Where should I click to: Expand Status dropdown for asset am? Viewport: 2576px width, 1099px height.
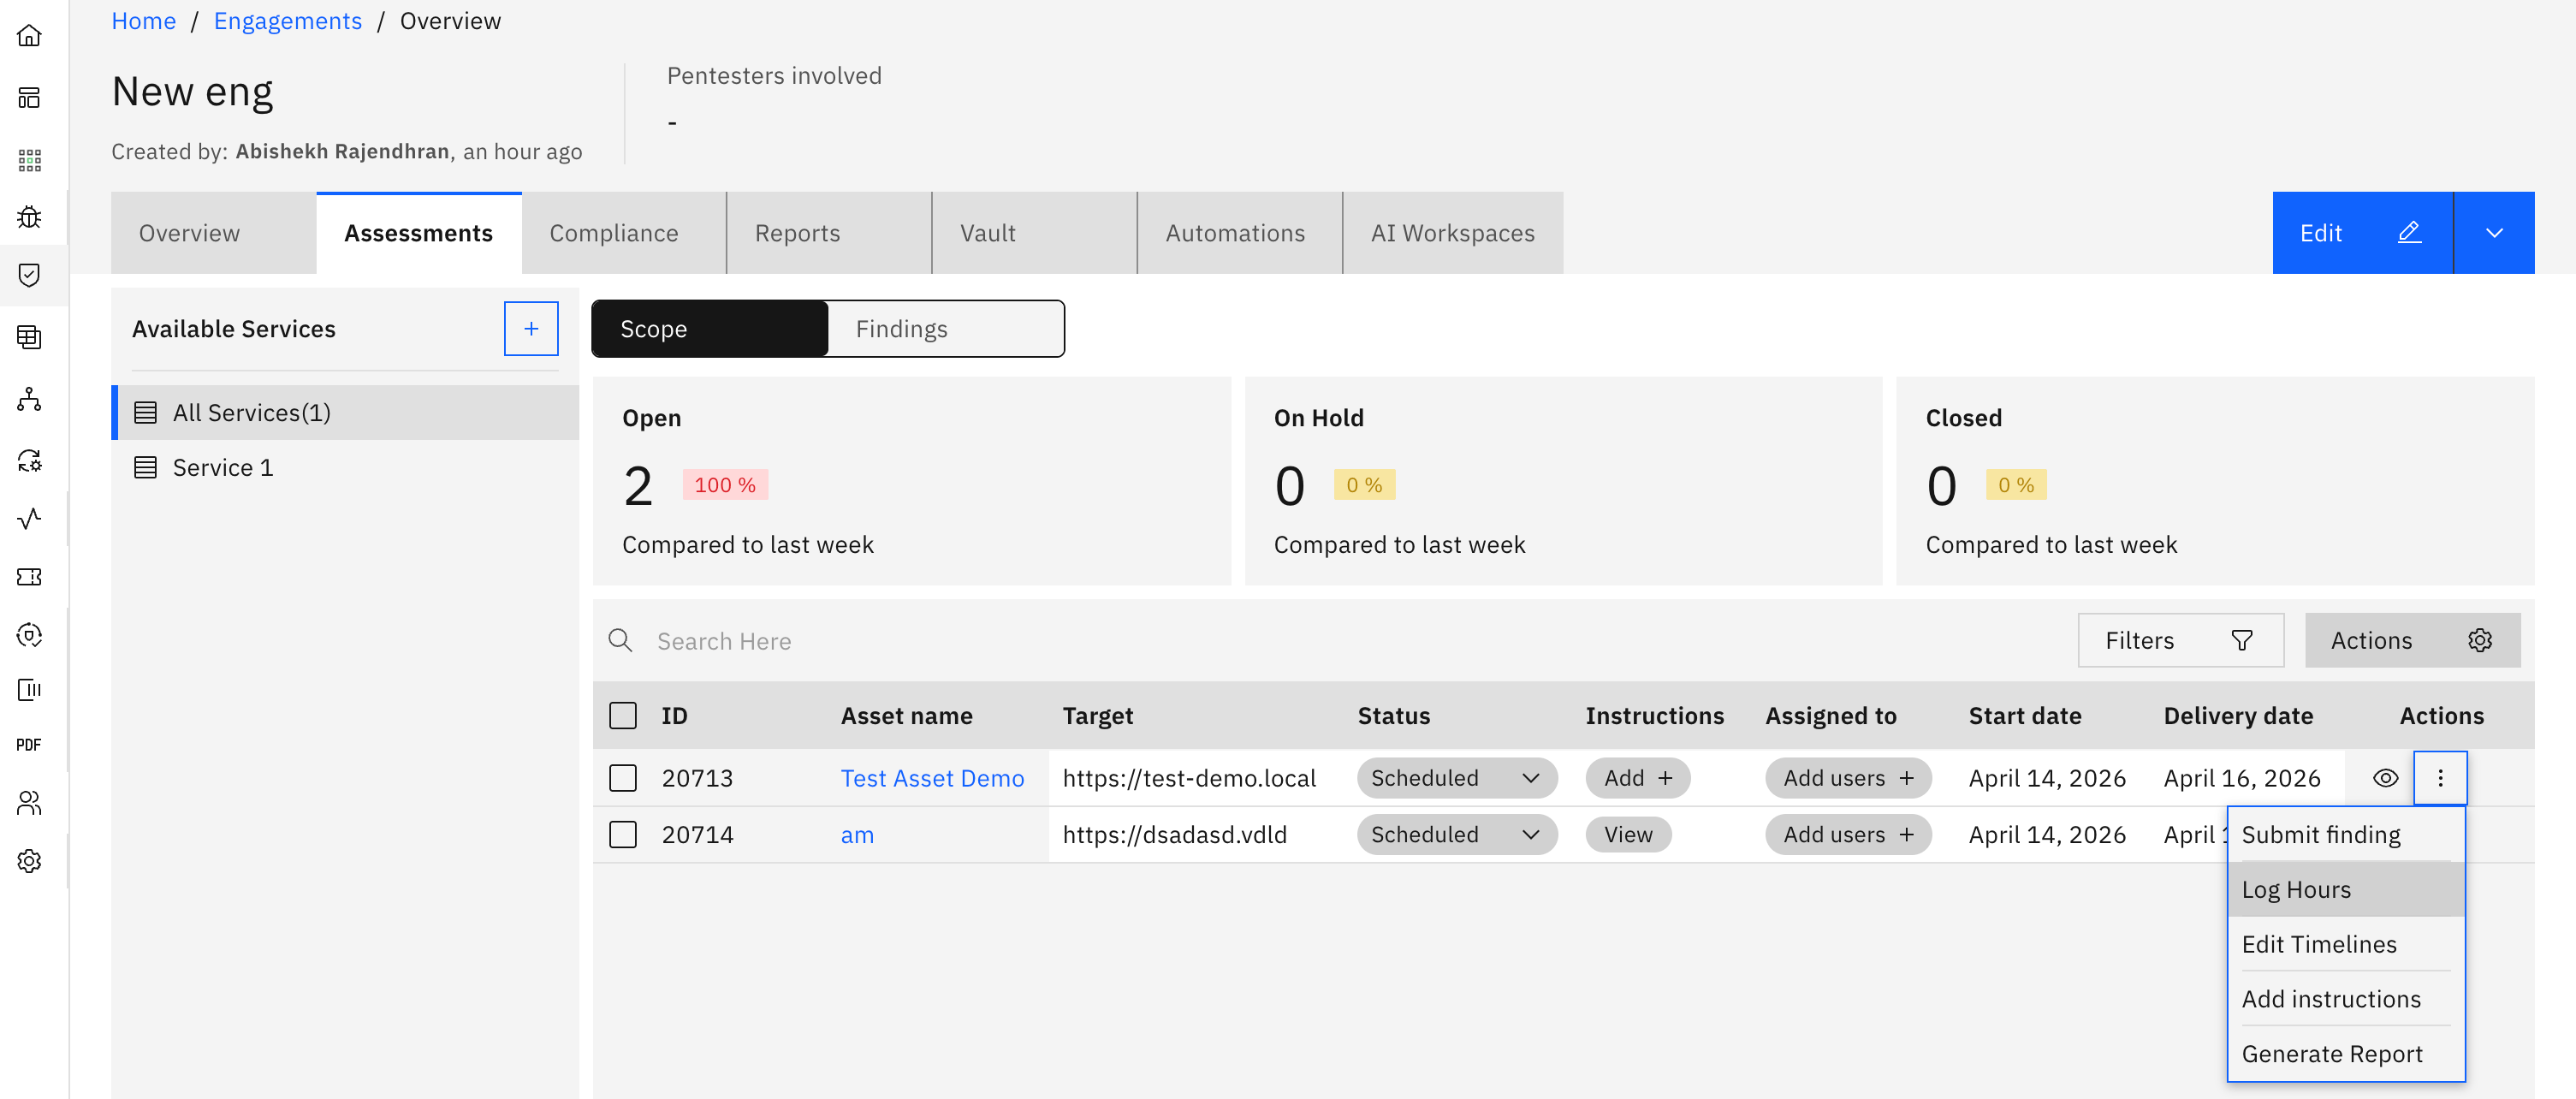tap(1457, 835)
